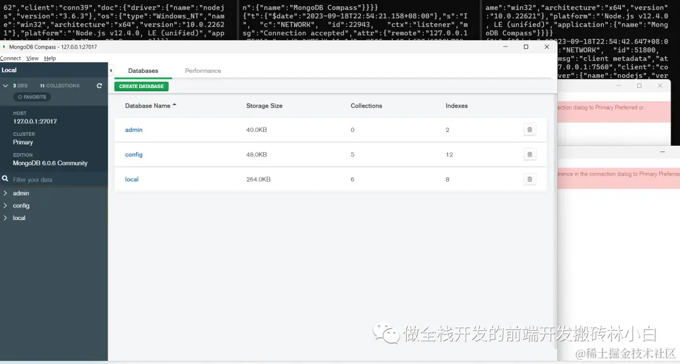Select the Databases tab
Image resolution: width=680 pixels, height=364 pixels.
(143, 71)
